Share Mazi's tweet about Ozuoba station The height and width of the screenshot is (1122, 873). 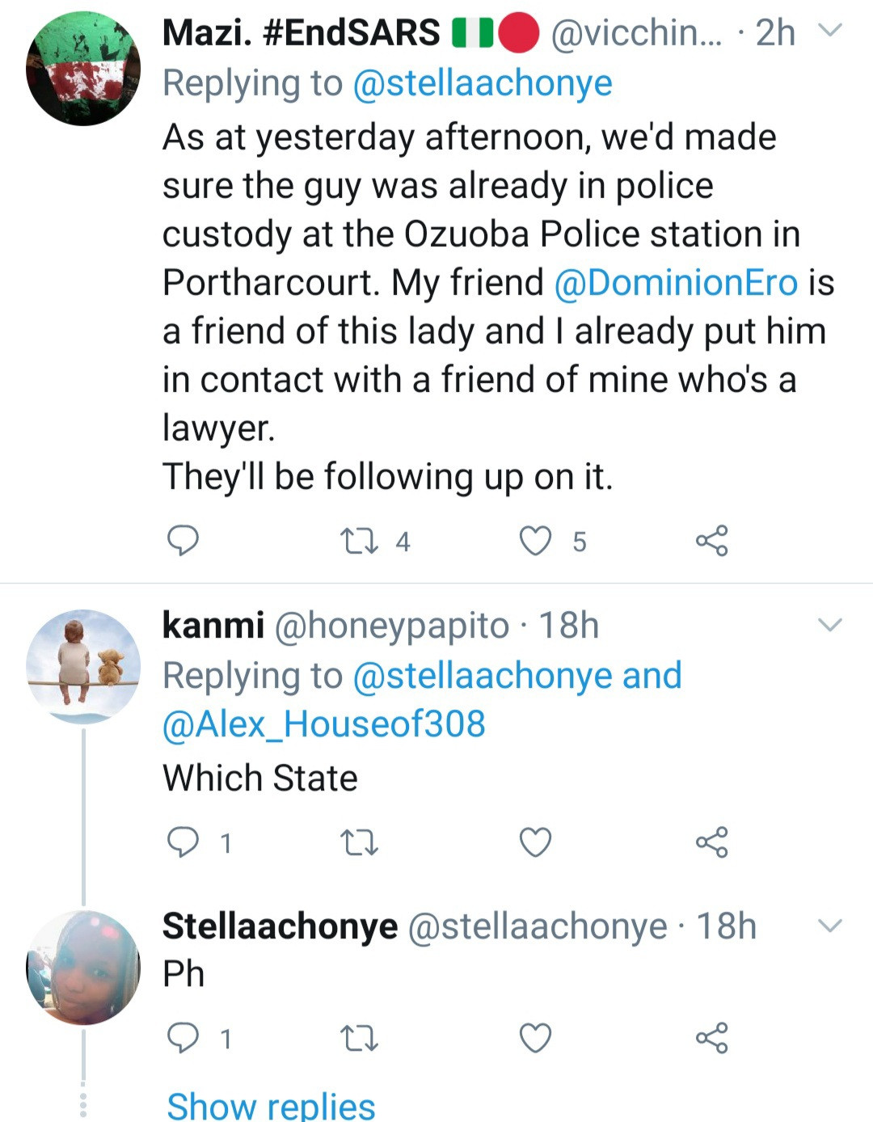711,541
